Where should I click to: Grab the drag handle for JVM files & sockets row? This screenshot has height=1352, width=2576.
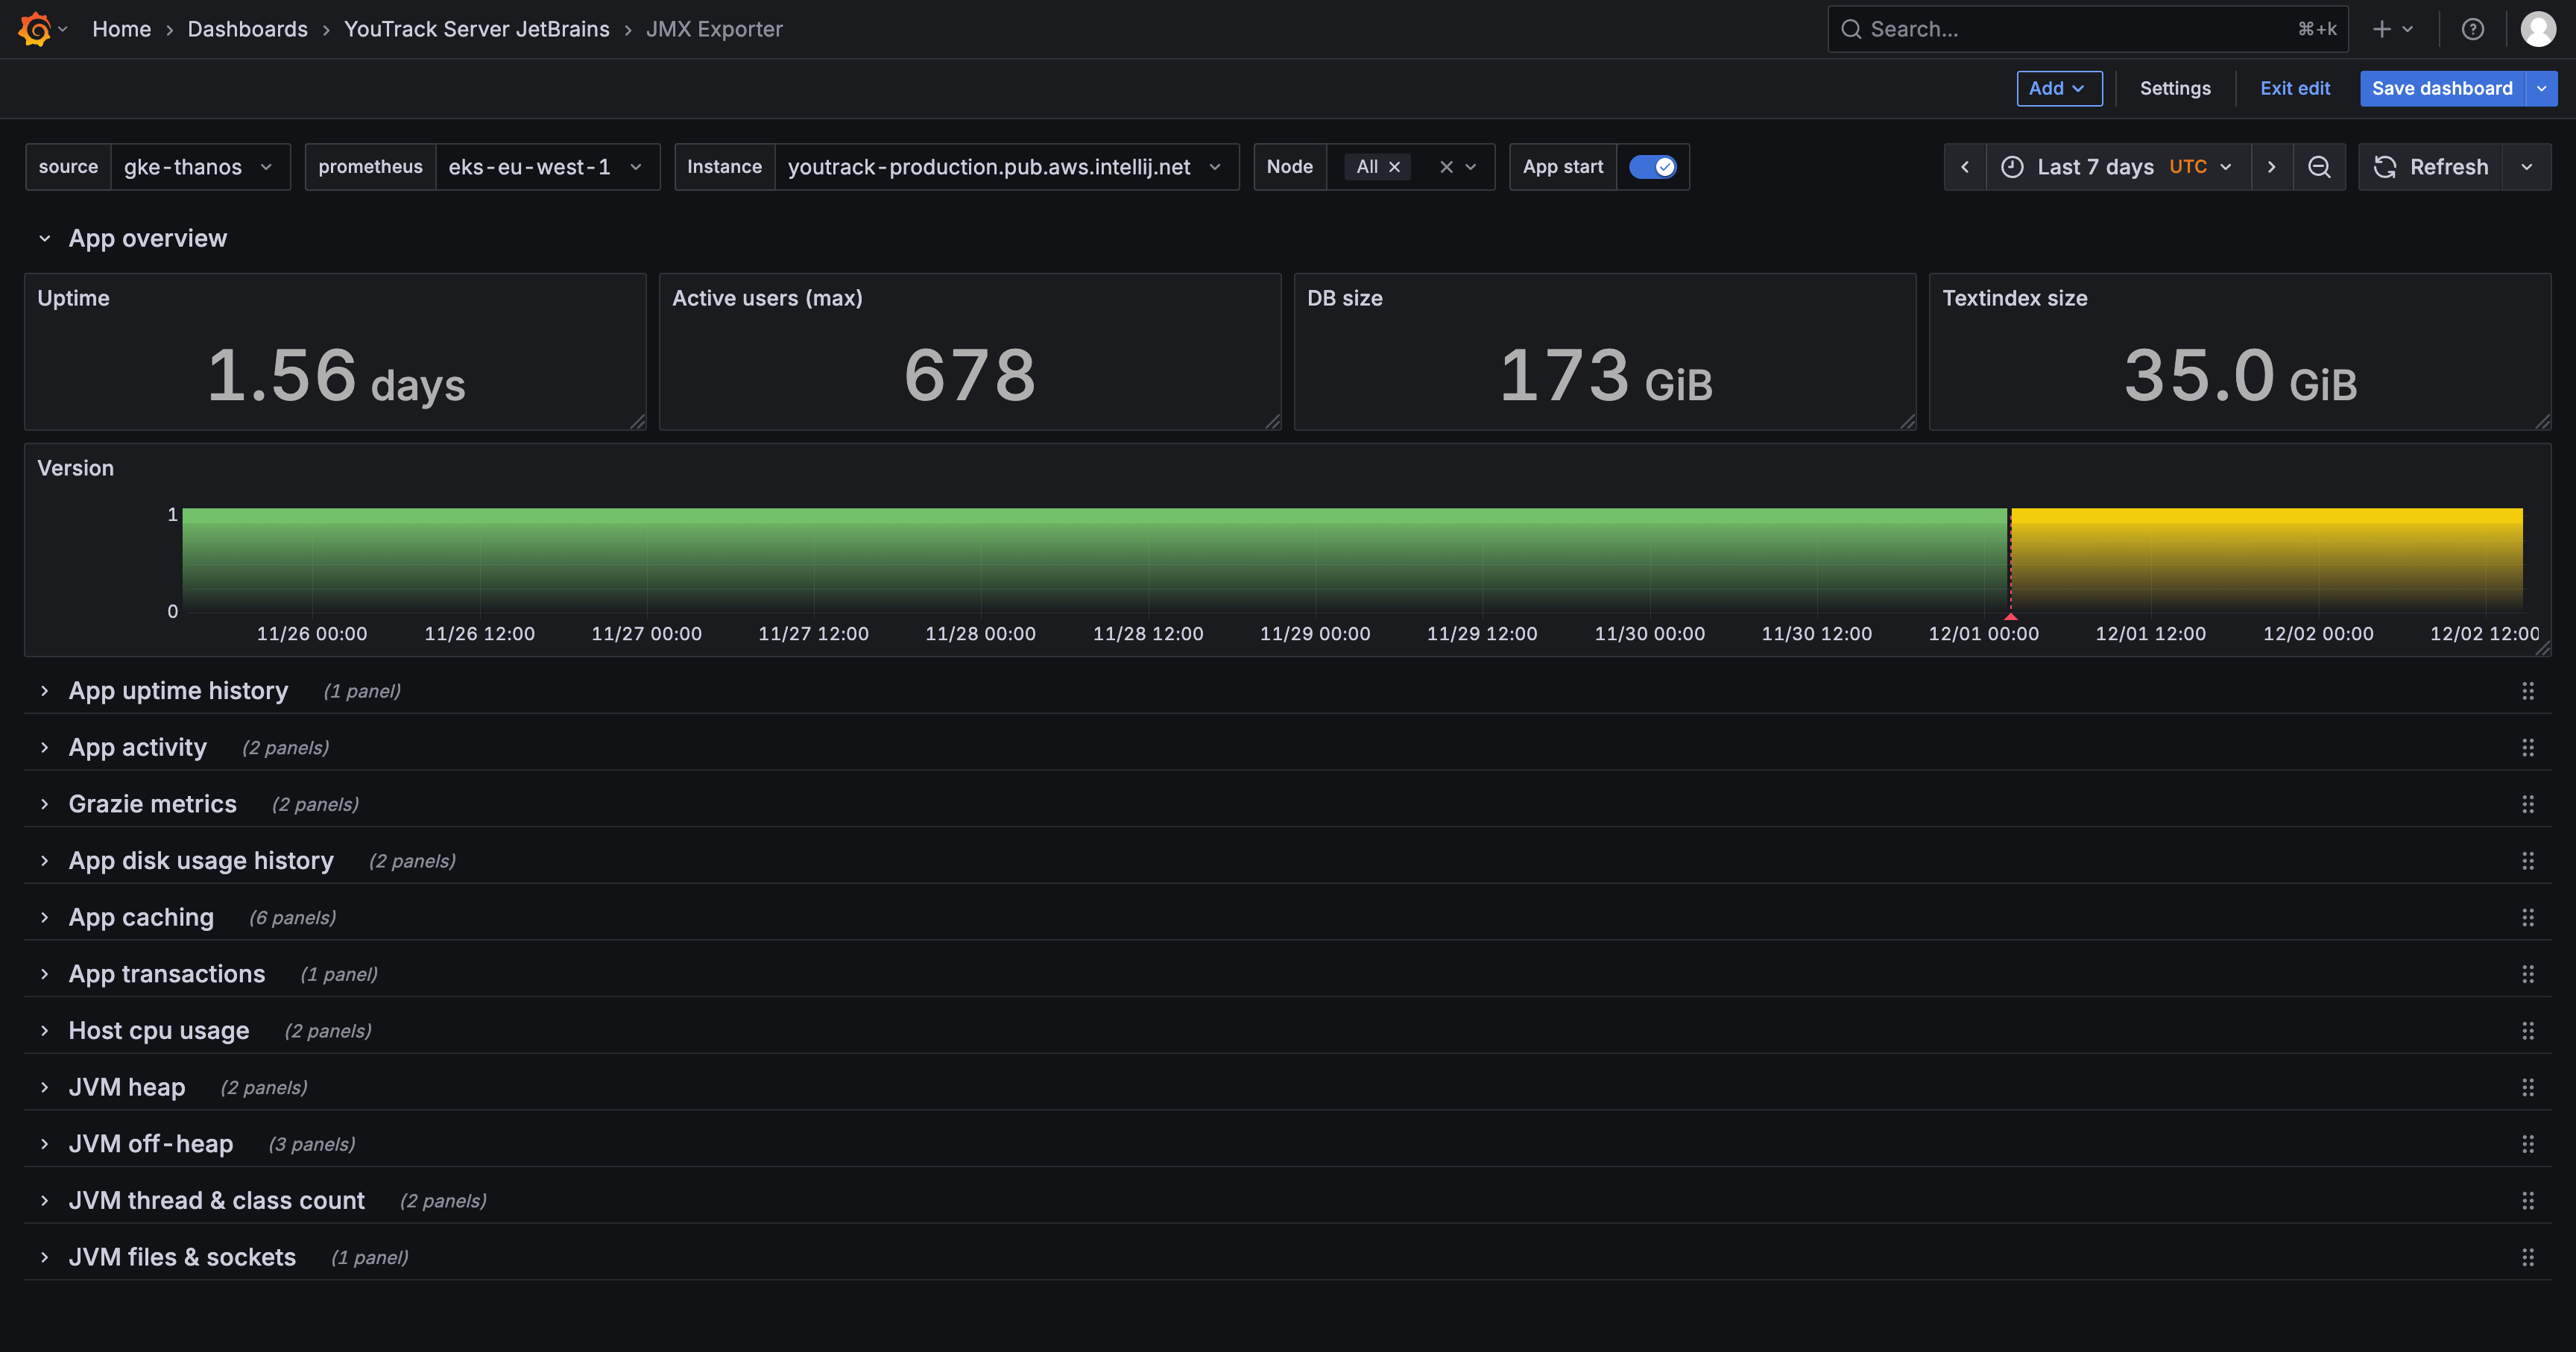coord(2528,1257)
